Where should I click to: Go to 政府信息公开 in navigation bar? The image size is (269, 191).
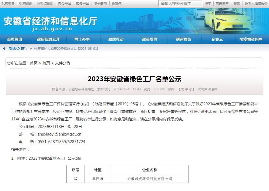(48, 39)
